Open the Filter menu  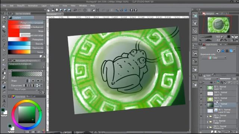point(73,6)
